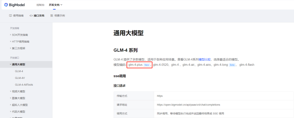Click the glm-4-airx model code
The height and width of the screenshot is (118, 294).
[x=204, y=65]
